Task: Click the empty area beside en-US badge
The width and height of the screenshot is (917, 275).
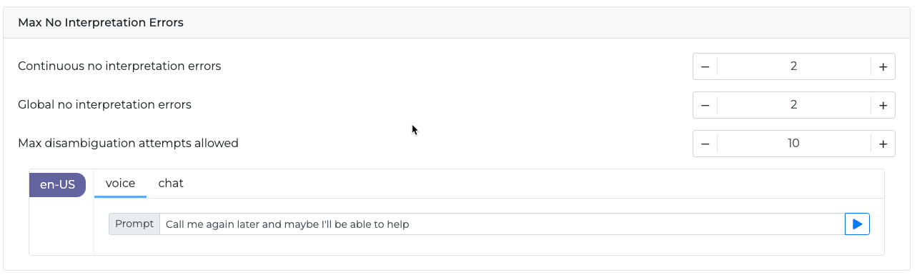Action: pyautogui.click(x=61, y=226)
